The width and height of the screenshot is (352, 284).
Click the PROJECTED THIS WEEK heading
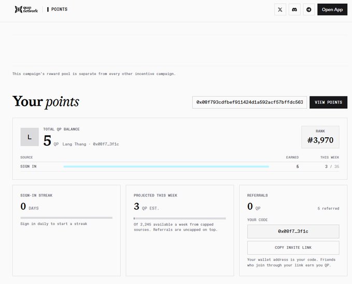coord(156,195)
